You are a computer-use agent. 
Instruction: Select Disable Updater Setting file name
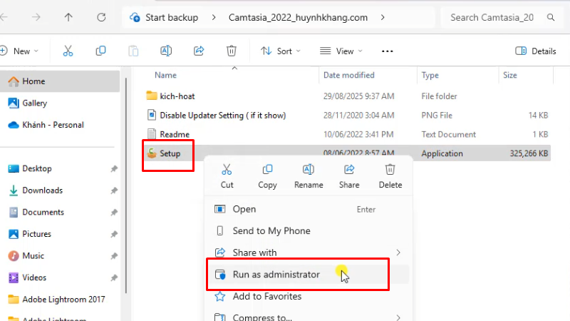coord(223,116)
